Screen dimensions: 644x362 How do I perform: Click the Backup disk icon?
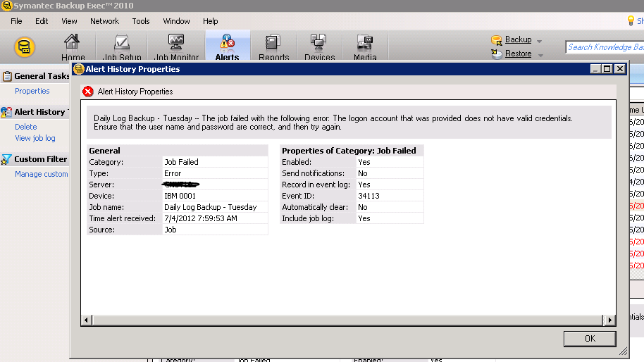point(497,40)
